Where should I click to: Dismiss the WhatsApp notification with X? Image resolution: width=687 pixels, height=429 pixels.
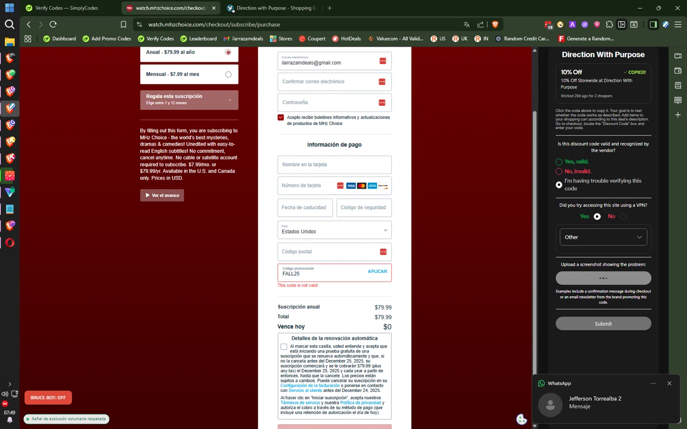[x=669, y=384]
